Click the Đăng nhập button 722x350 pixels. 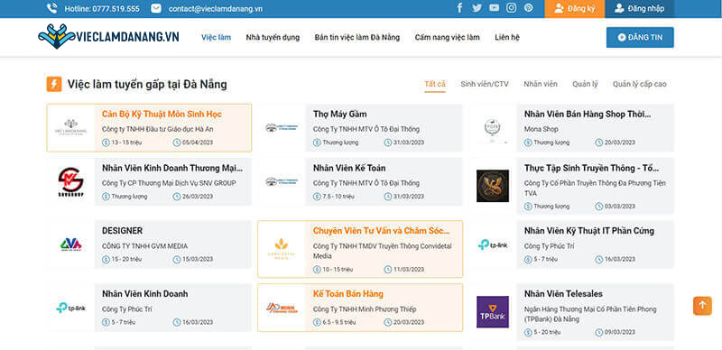click(640, 9)
